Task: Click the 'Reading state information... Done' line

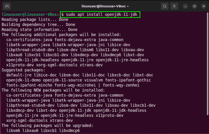Action: point(39,30)
